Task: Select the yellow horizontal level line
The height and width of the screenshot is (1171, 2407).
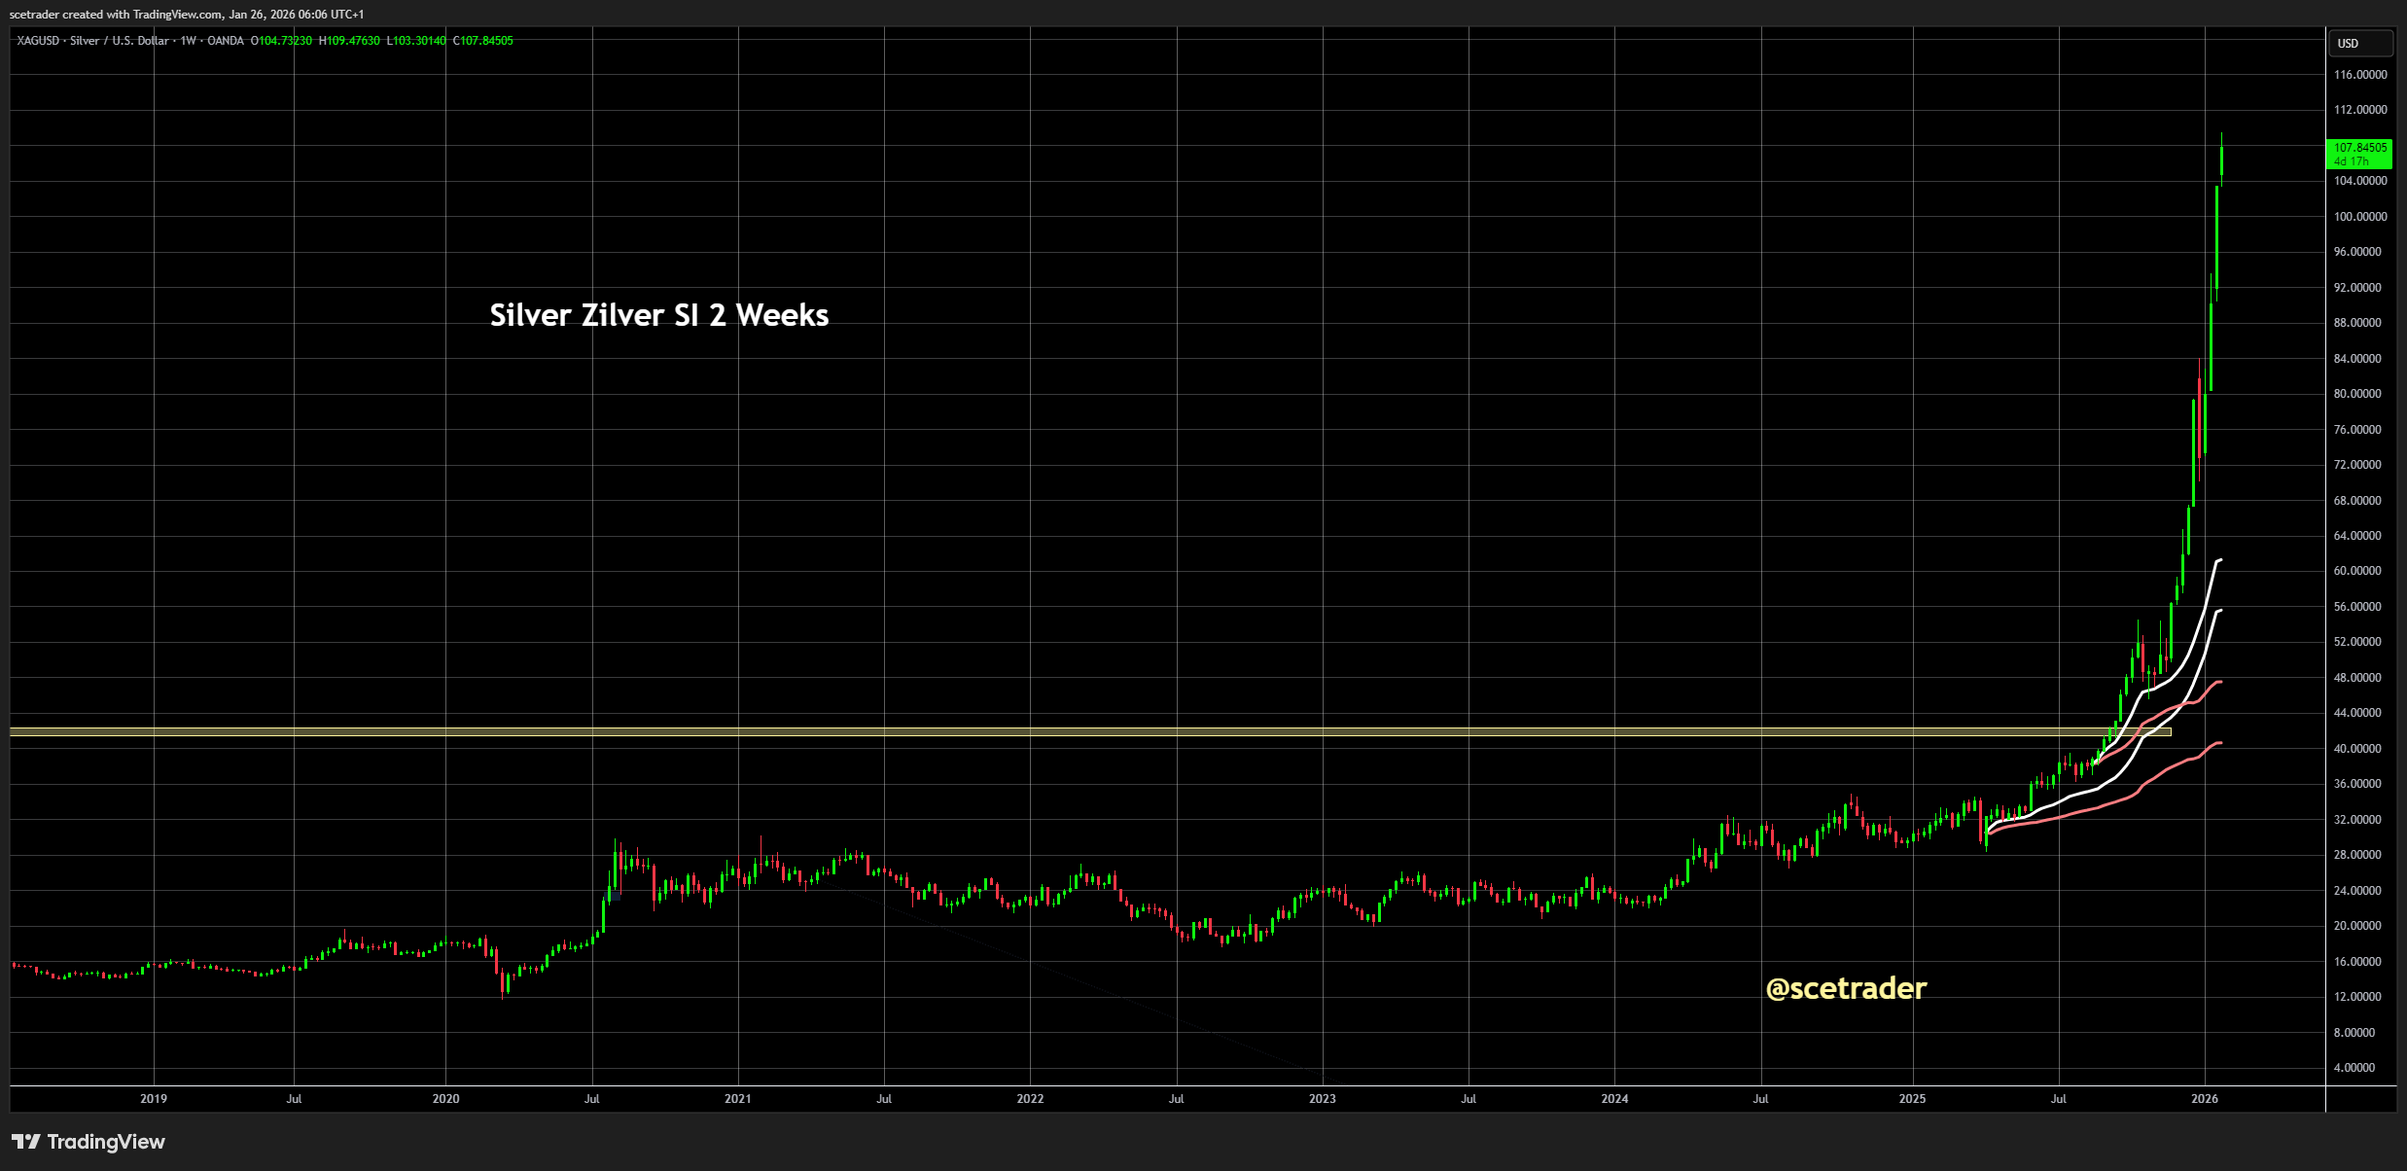Action: tap(973, 731)
